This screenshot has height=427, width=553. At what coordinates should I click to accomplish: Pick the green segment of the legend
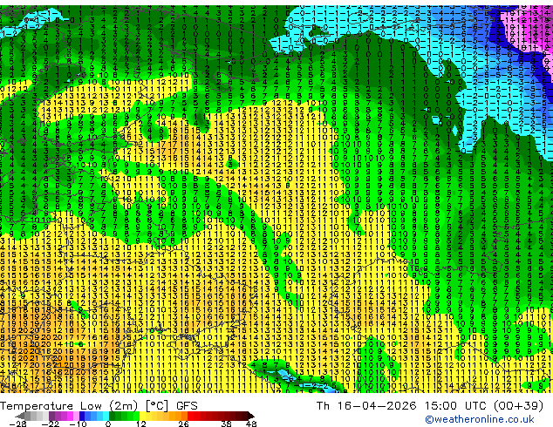(x=124, y=416)
